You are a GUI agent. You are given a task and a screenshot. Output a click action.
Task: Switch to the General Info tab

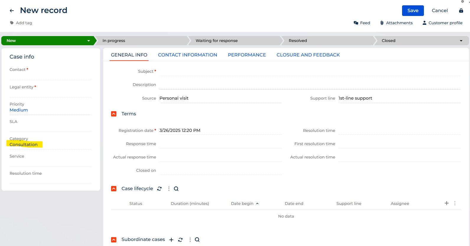pyautogui.click(x=129, y=55)
